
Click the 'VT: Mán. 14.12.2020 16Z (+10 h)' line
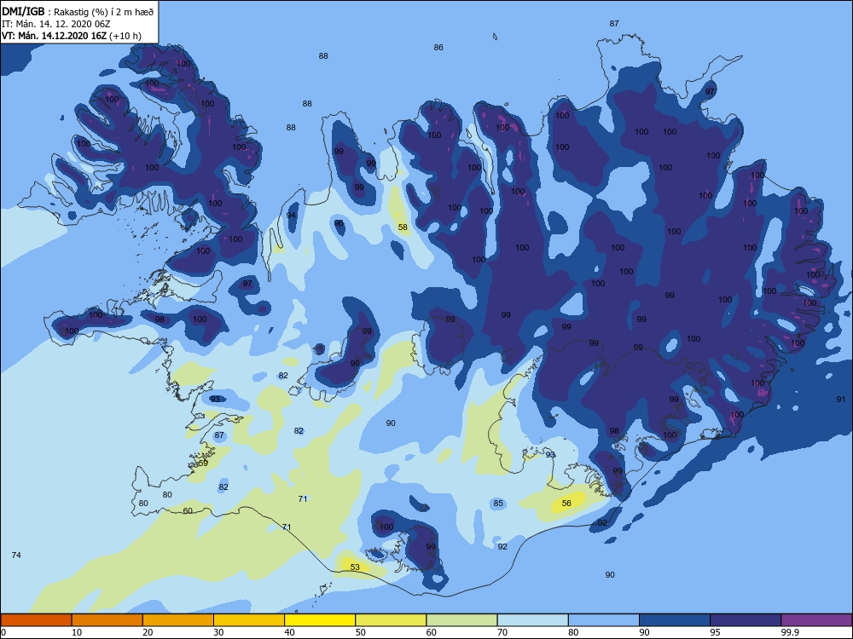click(x=72, y=36)
